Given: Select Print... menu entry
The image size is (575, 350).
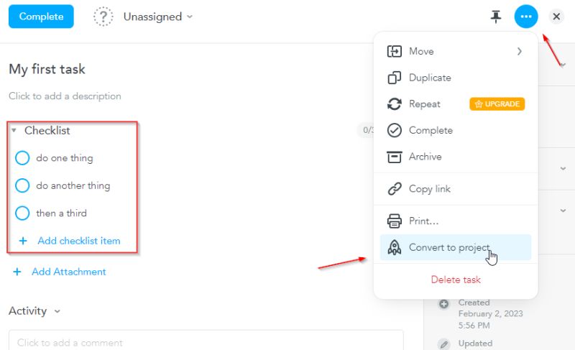Looking at the screenshot, I should (456, 221).
